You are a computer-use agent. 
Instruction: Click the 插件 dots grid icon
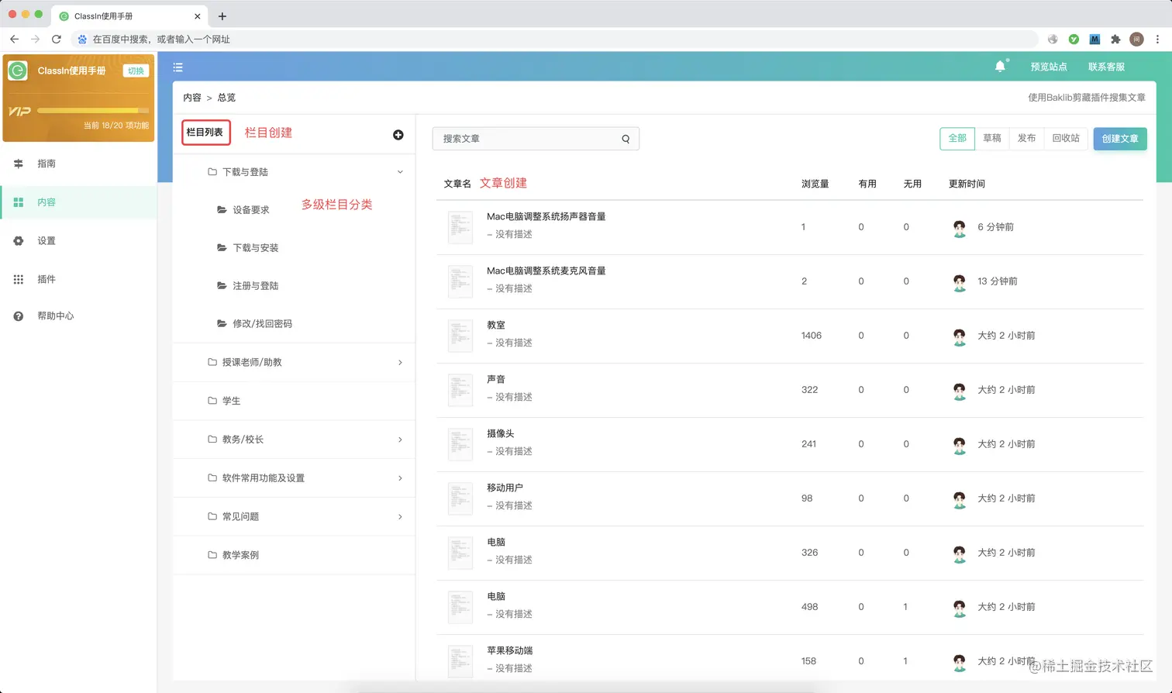(19, 279)
